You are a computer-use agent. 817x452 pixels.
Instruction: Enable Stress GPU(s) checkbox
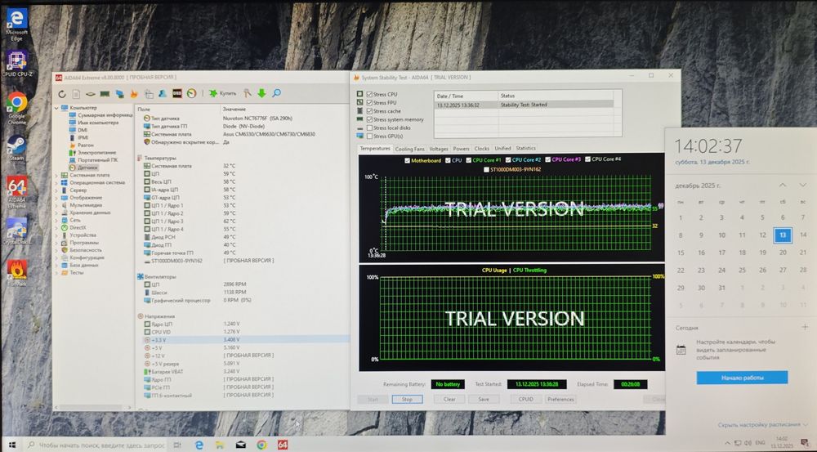(x=369, y=136)
